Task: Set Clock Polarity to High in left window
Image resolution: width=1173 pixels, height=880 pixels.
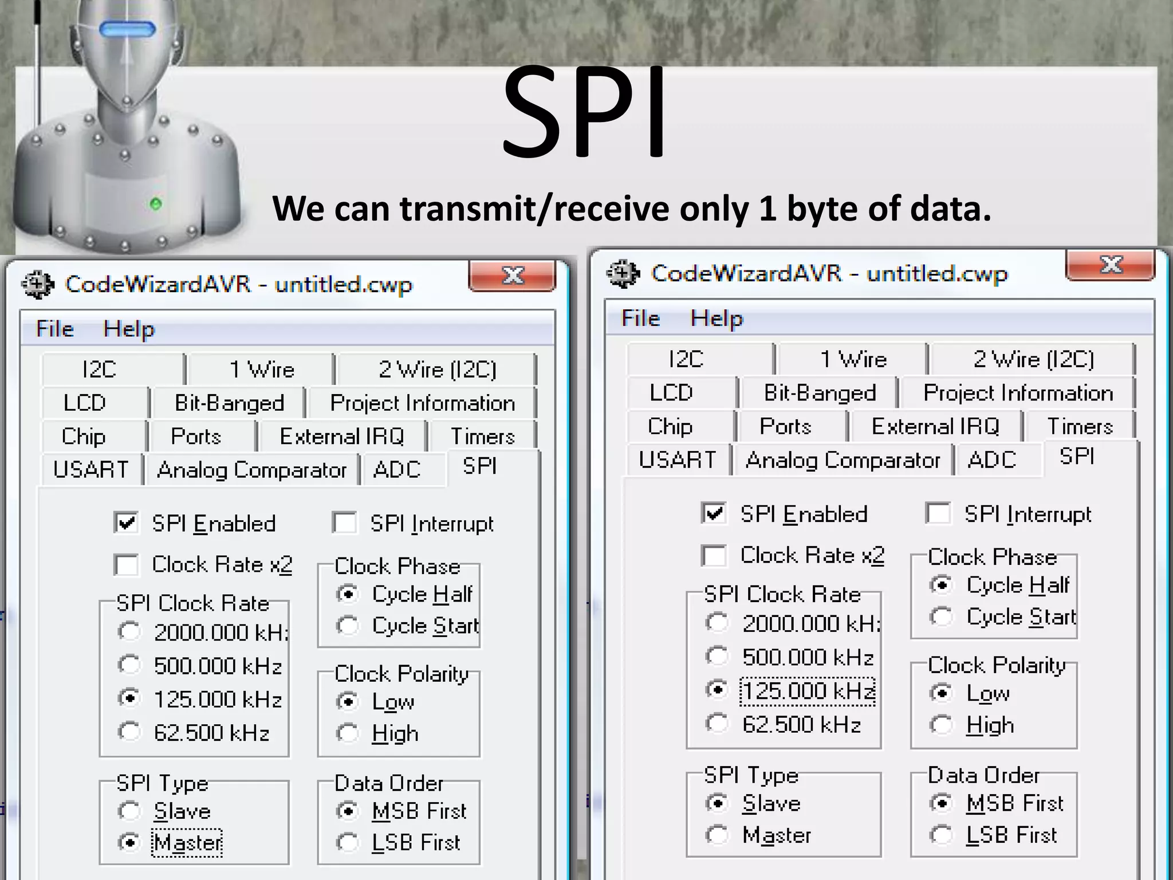Action: coord(348,733)
